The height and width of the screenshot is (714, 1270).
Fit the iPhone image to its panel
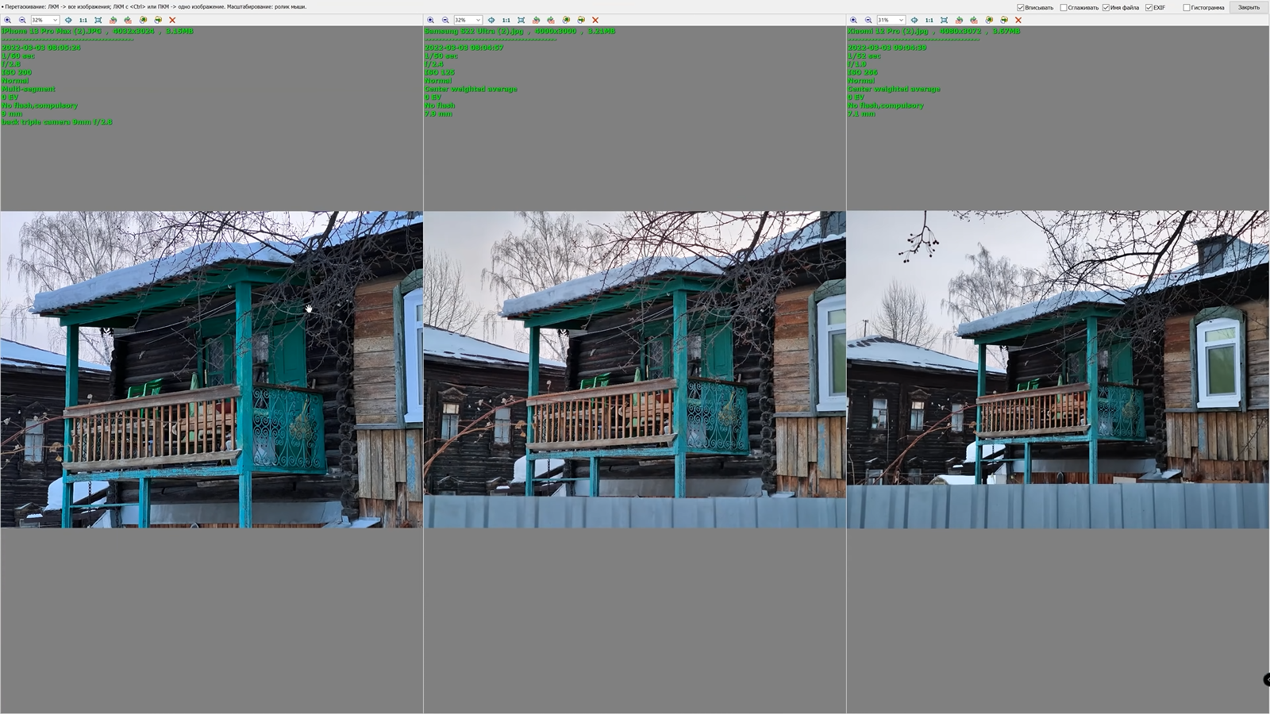pos(98,20)
